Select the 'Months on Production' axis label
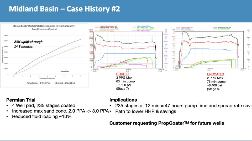The height and width of the screenshot is (141, 252). pyautogui.click(x=47, y=78)
